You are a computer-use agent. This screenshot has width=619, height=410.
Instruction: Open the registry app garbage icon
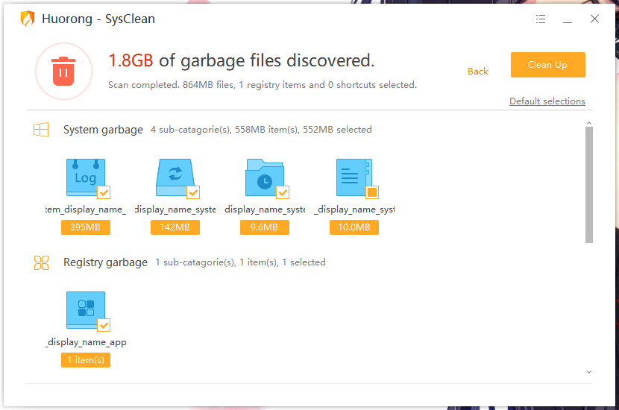pyautogui.click(x=86, y=310)
